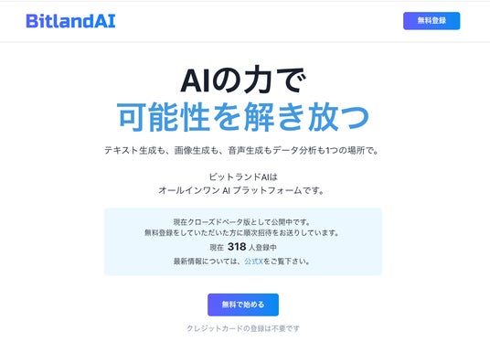Click the 無料登録をしていただいた方に invitation line

click(242, 232)
